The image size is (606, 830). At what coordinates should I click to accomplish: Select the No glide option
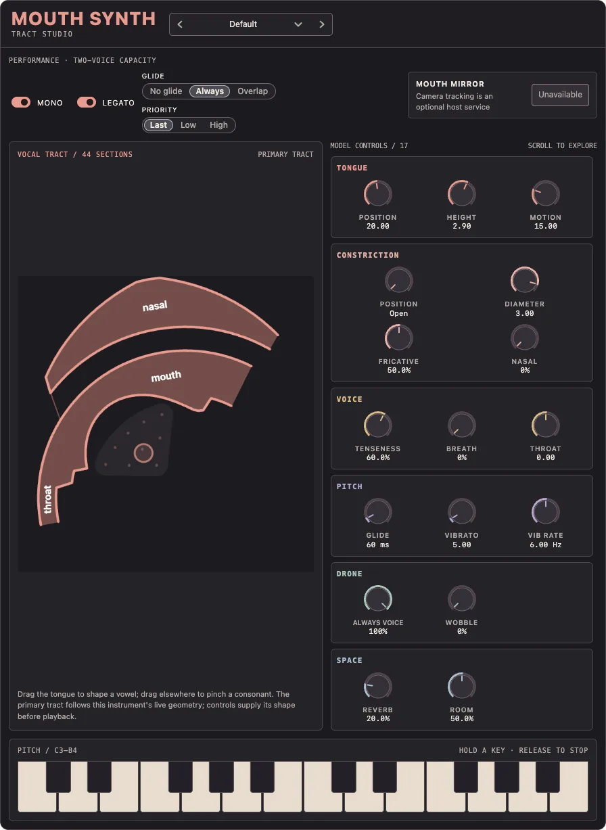(x=166, y=91)
